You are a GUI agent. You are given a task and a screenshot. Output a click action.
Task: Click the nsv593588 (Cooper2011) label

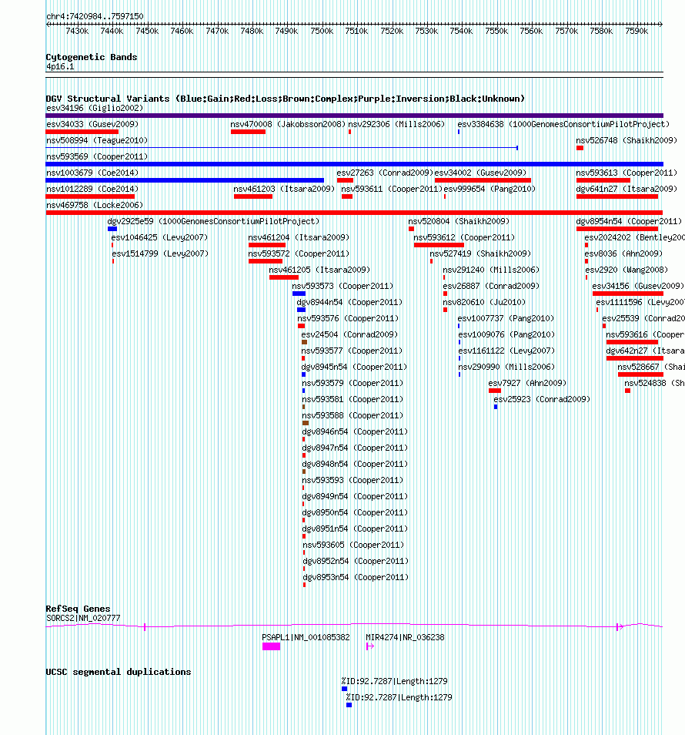[353, 414]
